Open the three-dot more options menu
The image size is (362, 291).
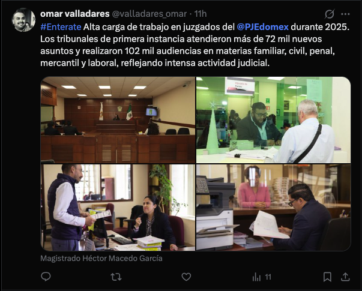point(345,14)
